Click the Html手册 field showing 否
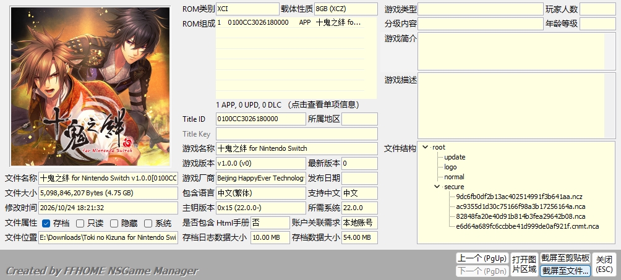This screenshot has height=280, width=621. coord(270,223)
